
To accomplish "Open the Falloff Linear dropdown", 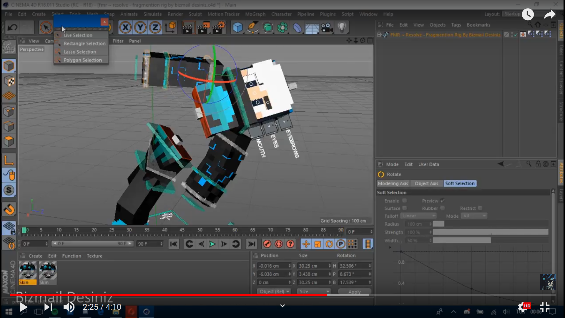I will 418,216.
